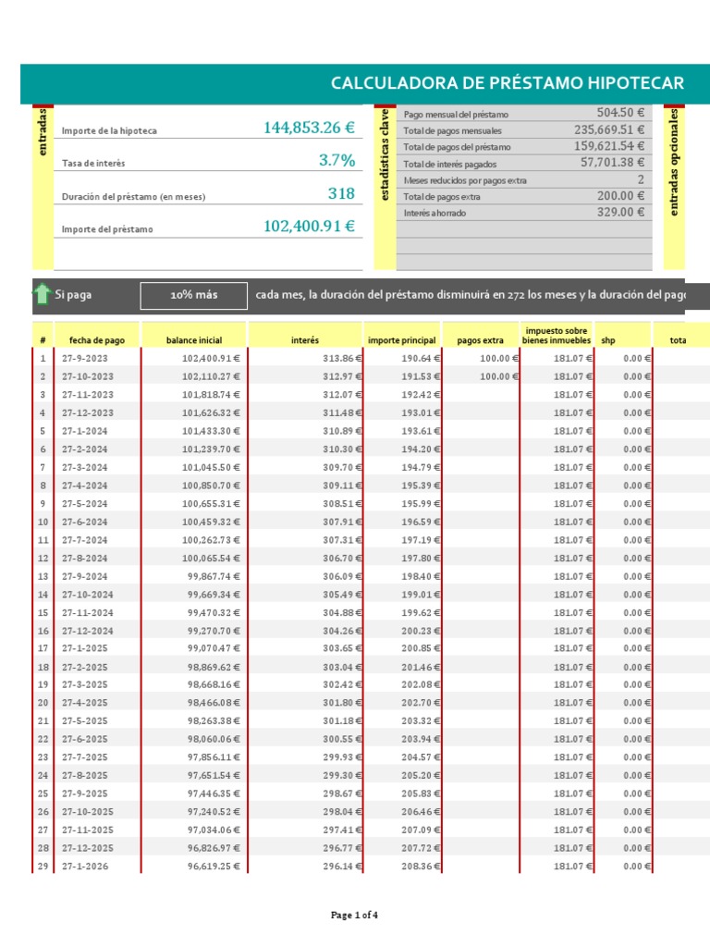The height and width of the screenshot is (947, 710).
Task: Click the 'interés' column header
Action: point(305,340)
